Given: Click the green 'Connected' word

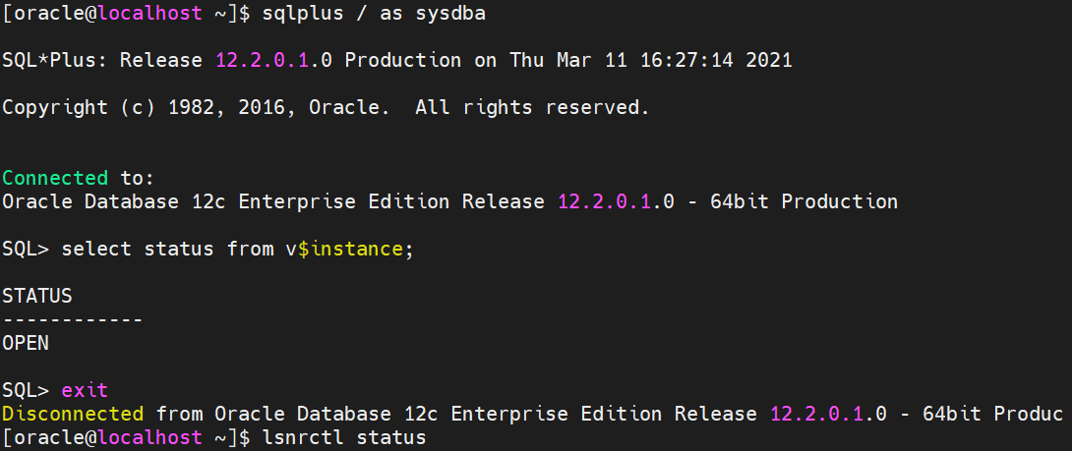Looking at the screenshot, I should pos(55,178).
